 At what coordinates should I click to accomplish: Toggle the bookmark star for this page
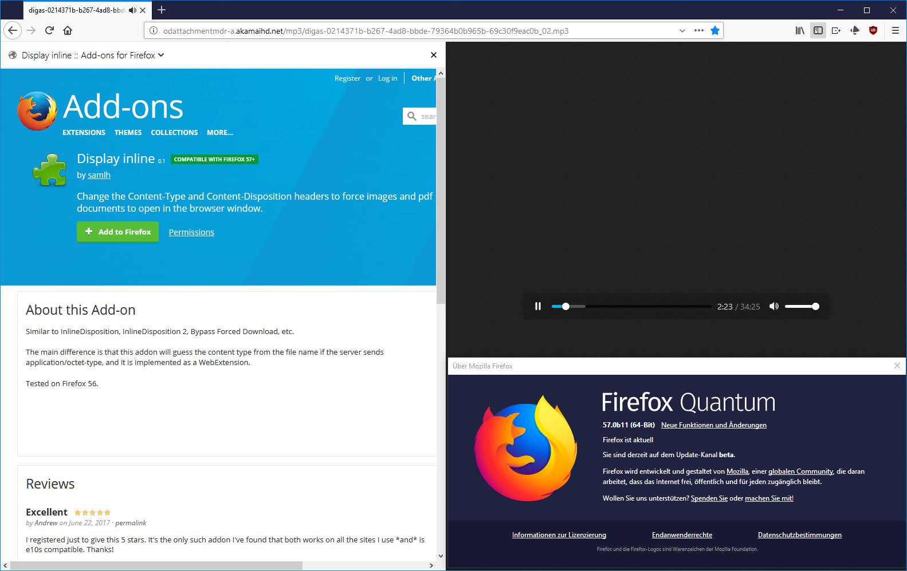click(x=715, y=30)
